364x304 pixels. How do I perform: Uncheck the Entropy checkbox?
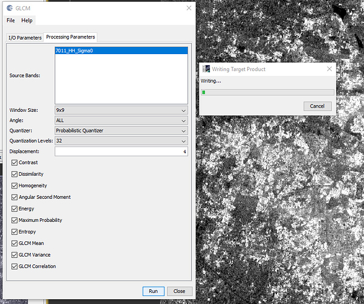tap(15, 232)
